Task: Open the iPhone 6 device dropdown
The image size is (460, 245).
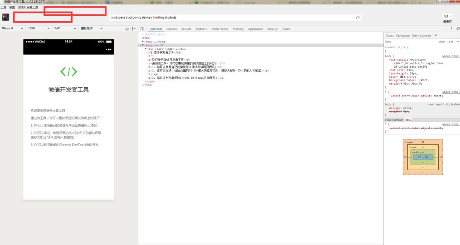Action: pos(12,28)
